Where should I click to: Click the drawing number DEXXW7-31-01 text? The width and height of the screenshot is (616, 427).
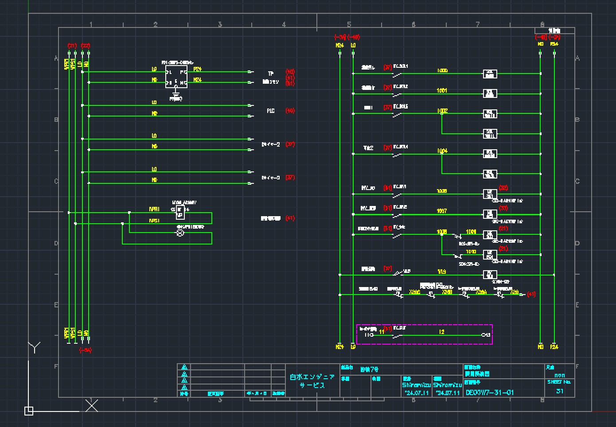click(x=490, y=392)
